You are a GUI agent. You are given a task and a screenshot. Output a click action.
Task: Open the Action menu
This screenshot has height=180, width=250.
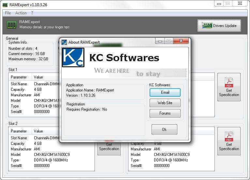coord(21,13)
